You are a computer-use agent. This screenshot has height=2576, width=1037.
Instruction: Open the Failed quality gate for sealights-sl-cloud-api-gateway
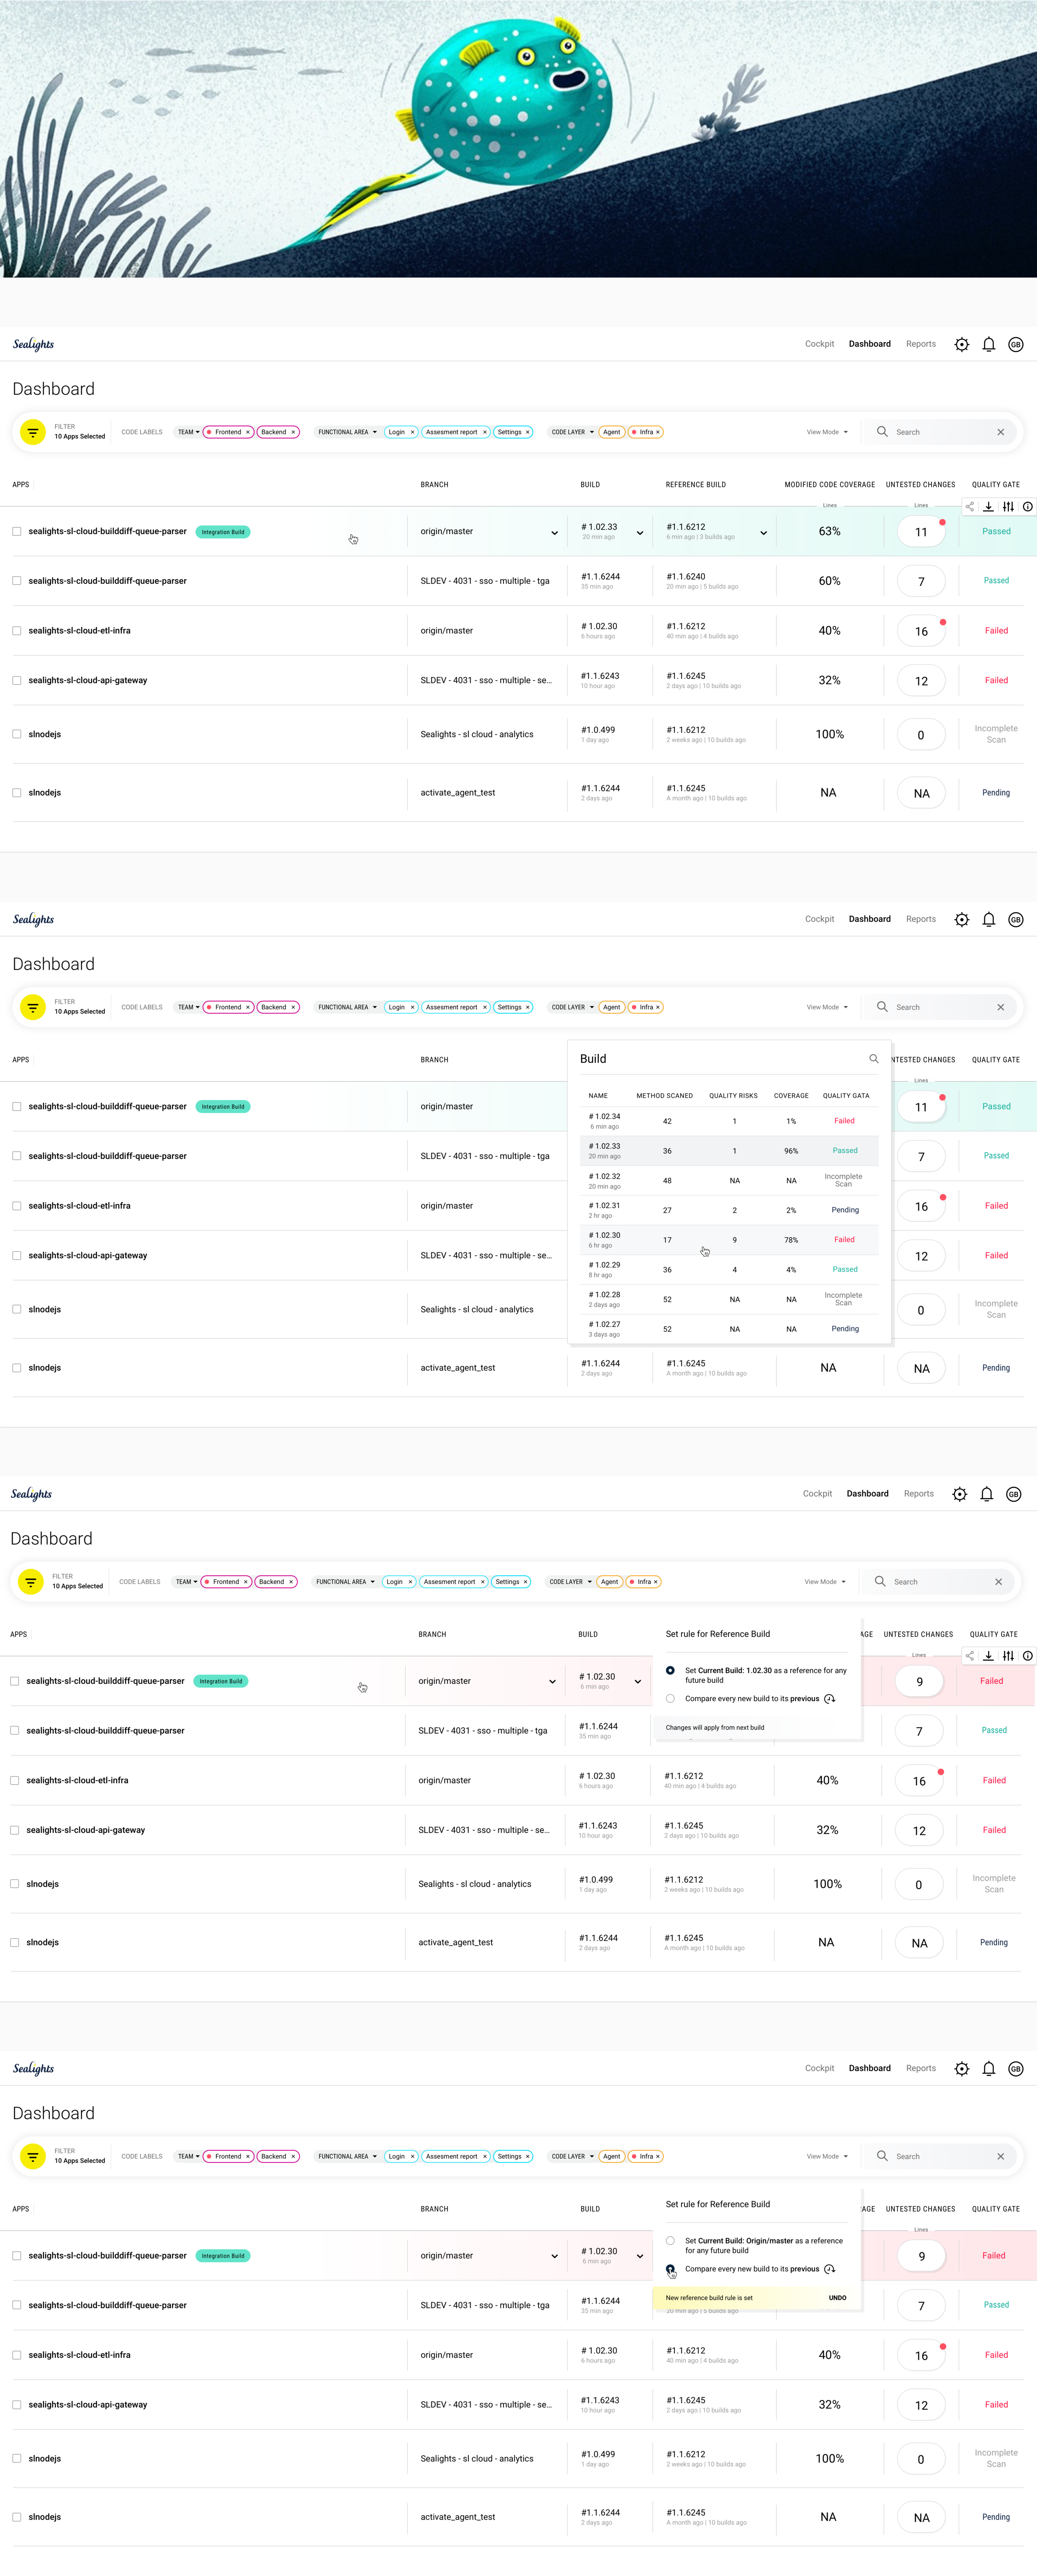click(x=996, y=680)
